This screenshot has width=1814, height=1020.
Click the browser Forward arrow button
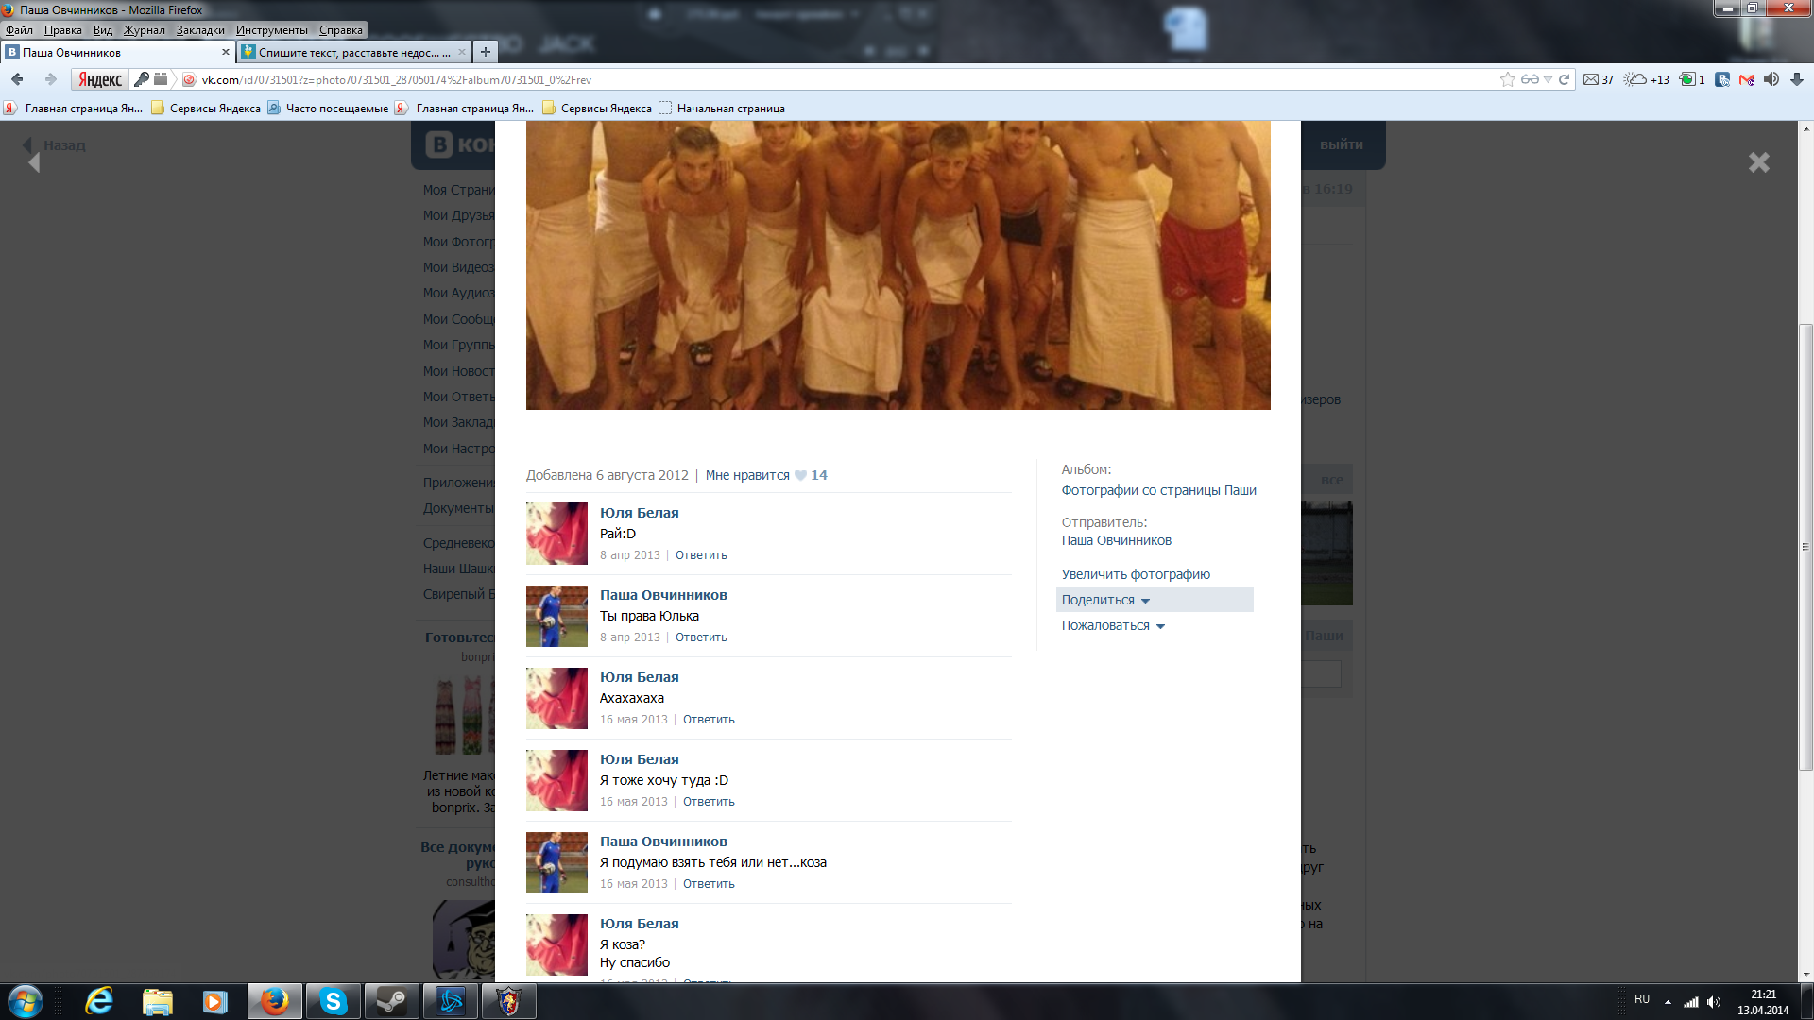(50, 79)
